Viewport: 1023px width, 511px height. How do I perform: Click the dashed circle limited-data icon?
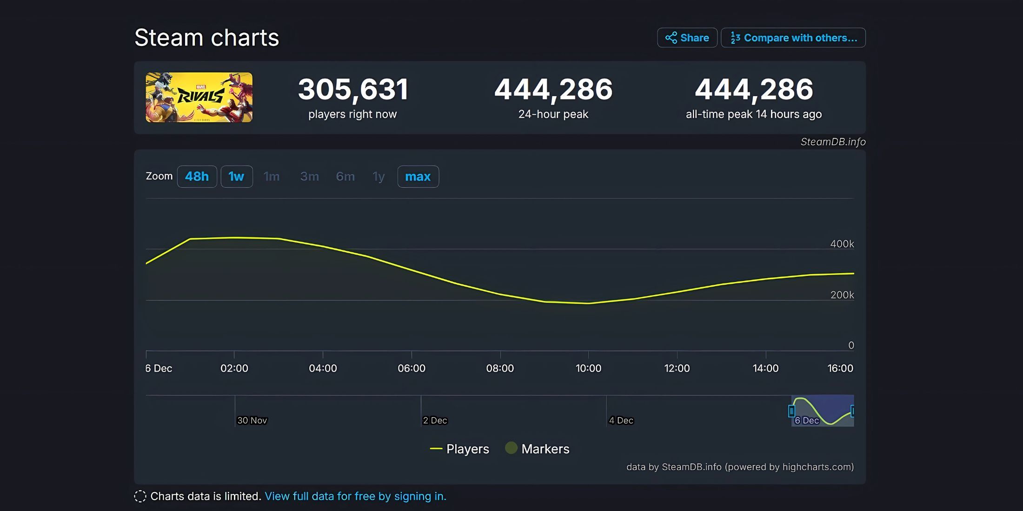(140, 496)
